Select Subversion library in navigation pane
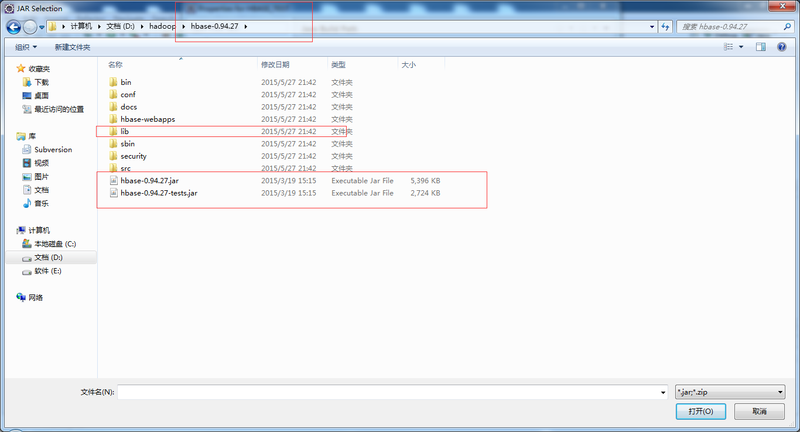The image size is (800, 432). 53,149
